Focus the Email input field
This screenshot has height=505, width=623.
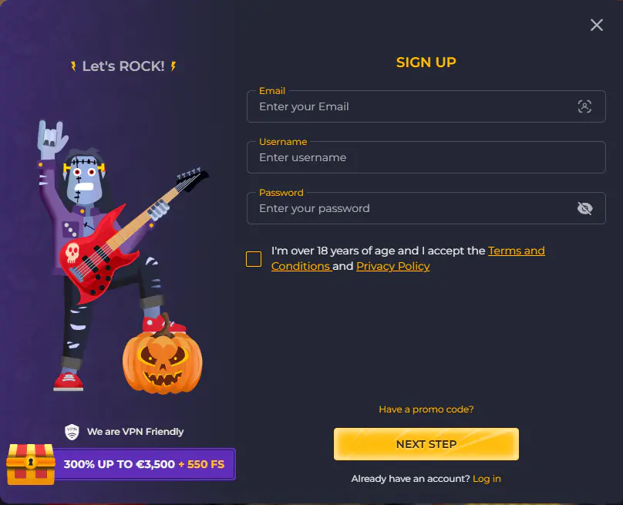click(426, 106)
